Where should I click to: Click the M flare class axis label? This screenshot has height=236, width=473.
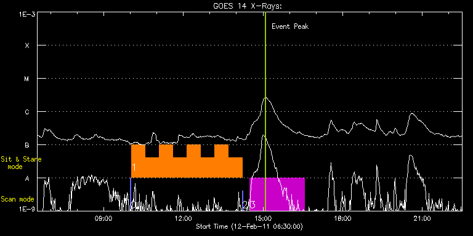pyautogui.click(x=27, y=79)
